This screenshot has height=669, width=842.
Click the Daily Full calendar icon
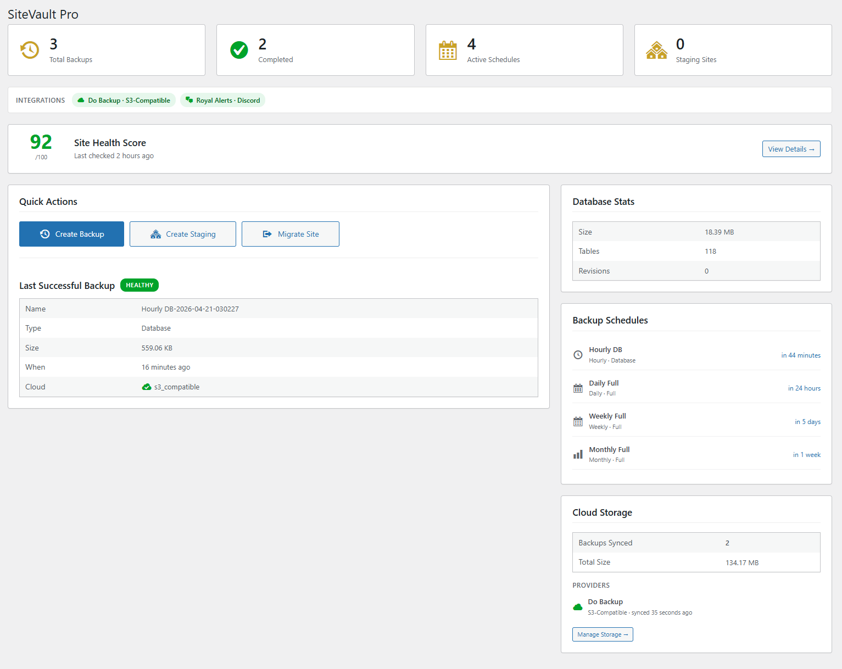point(578,388)
